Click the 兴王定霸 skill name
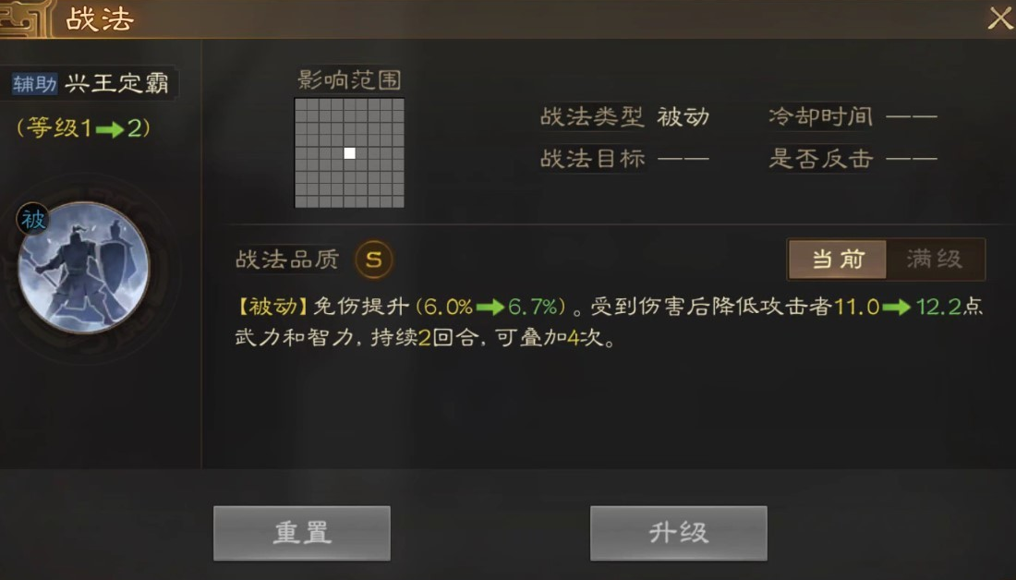 coord(117,83)
